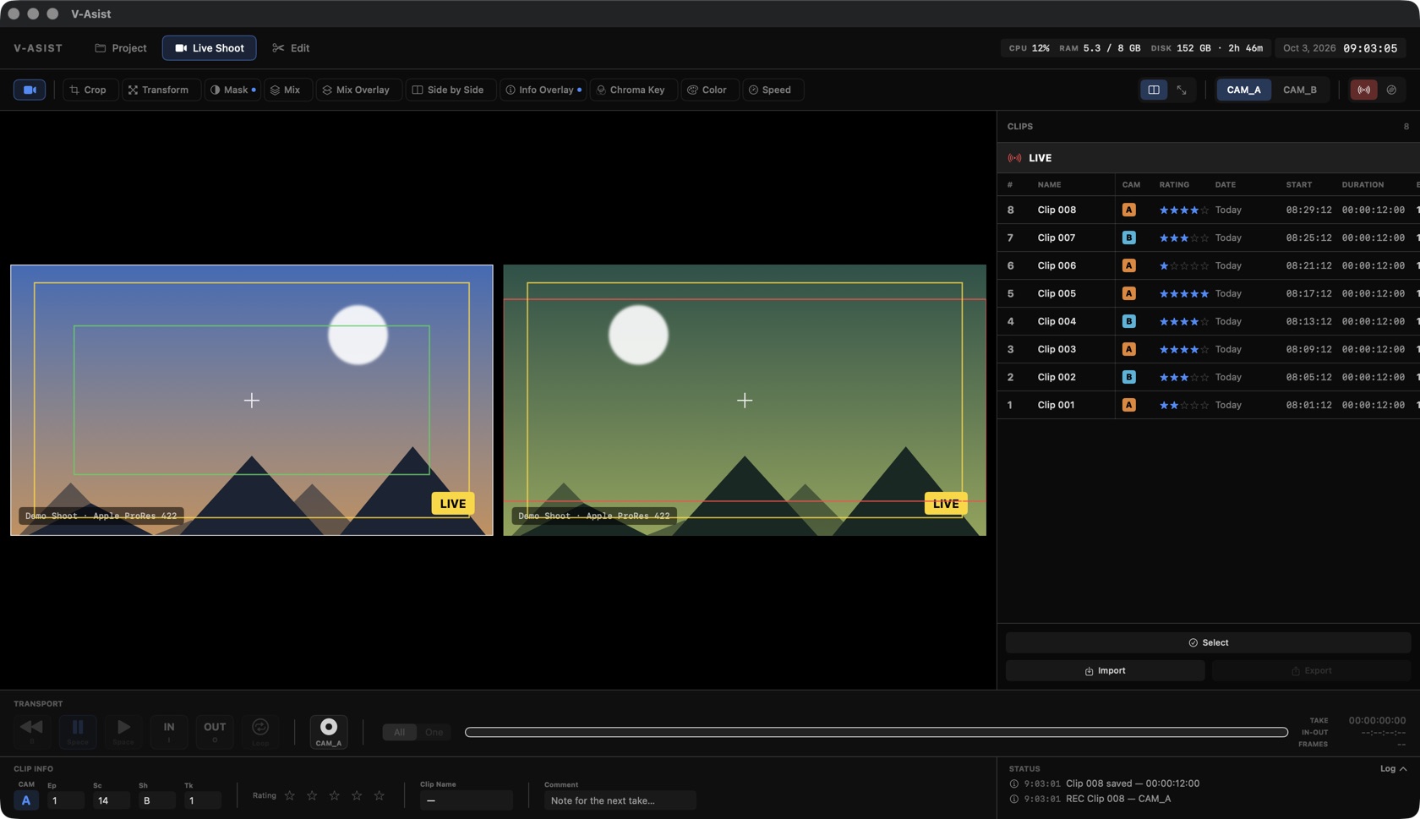Switch the playback range to One
This screenshot has width=1420, height=819.
pos(434,732)
